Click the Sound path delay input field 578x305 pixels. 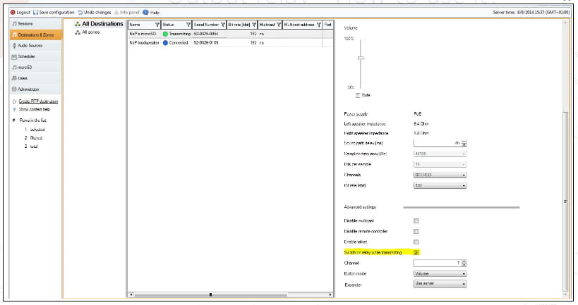437,143
